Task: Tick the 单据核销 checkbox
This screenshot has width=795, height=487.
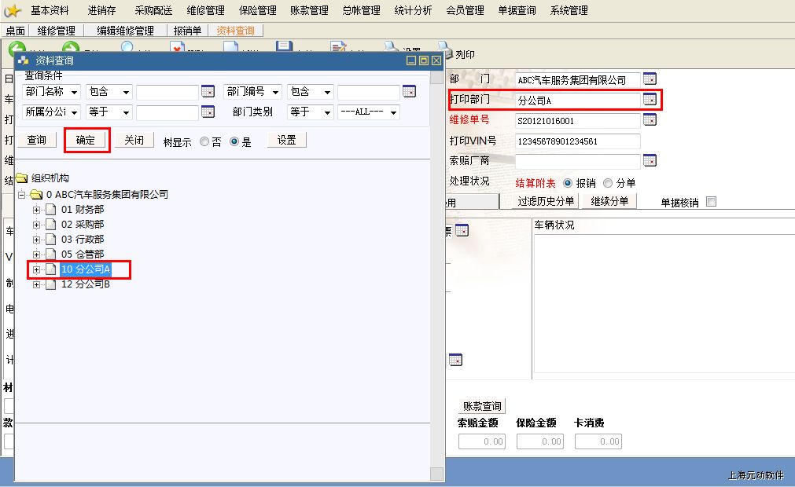Action: (x=712, y=202)
